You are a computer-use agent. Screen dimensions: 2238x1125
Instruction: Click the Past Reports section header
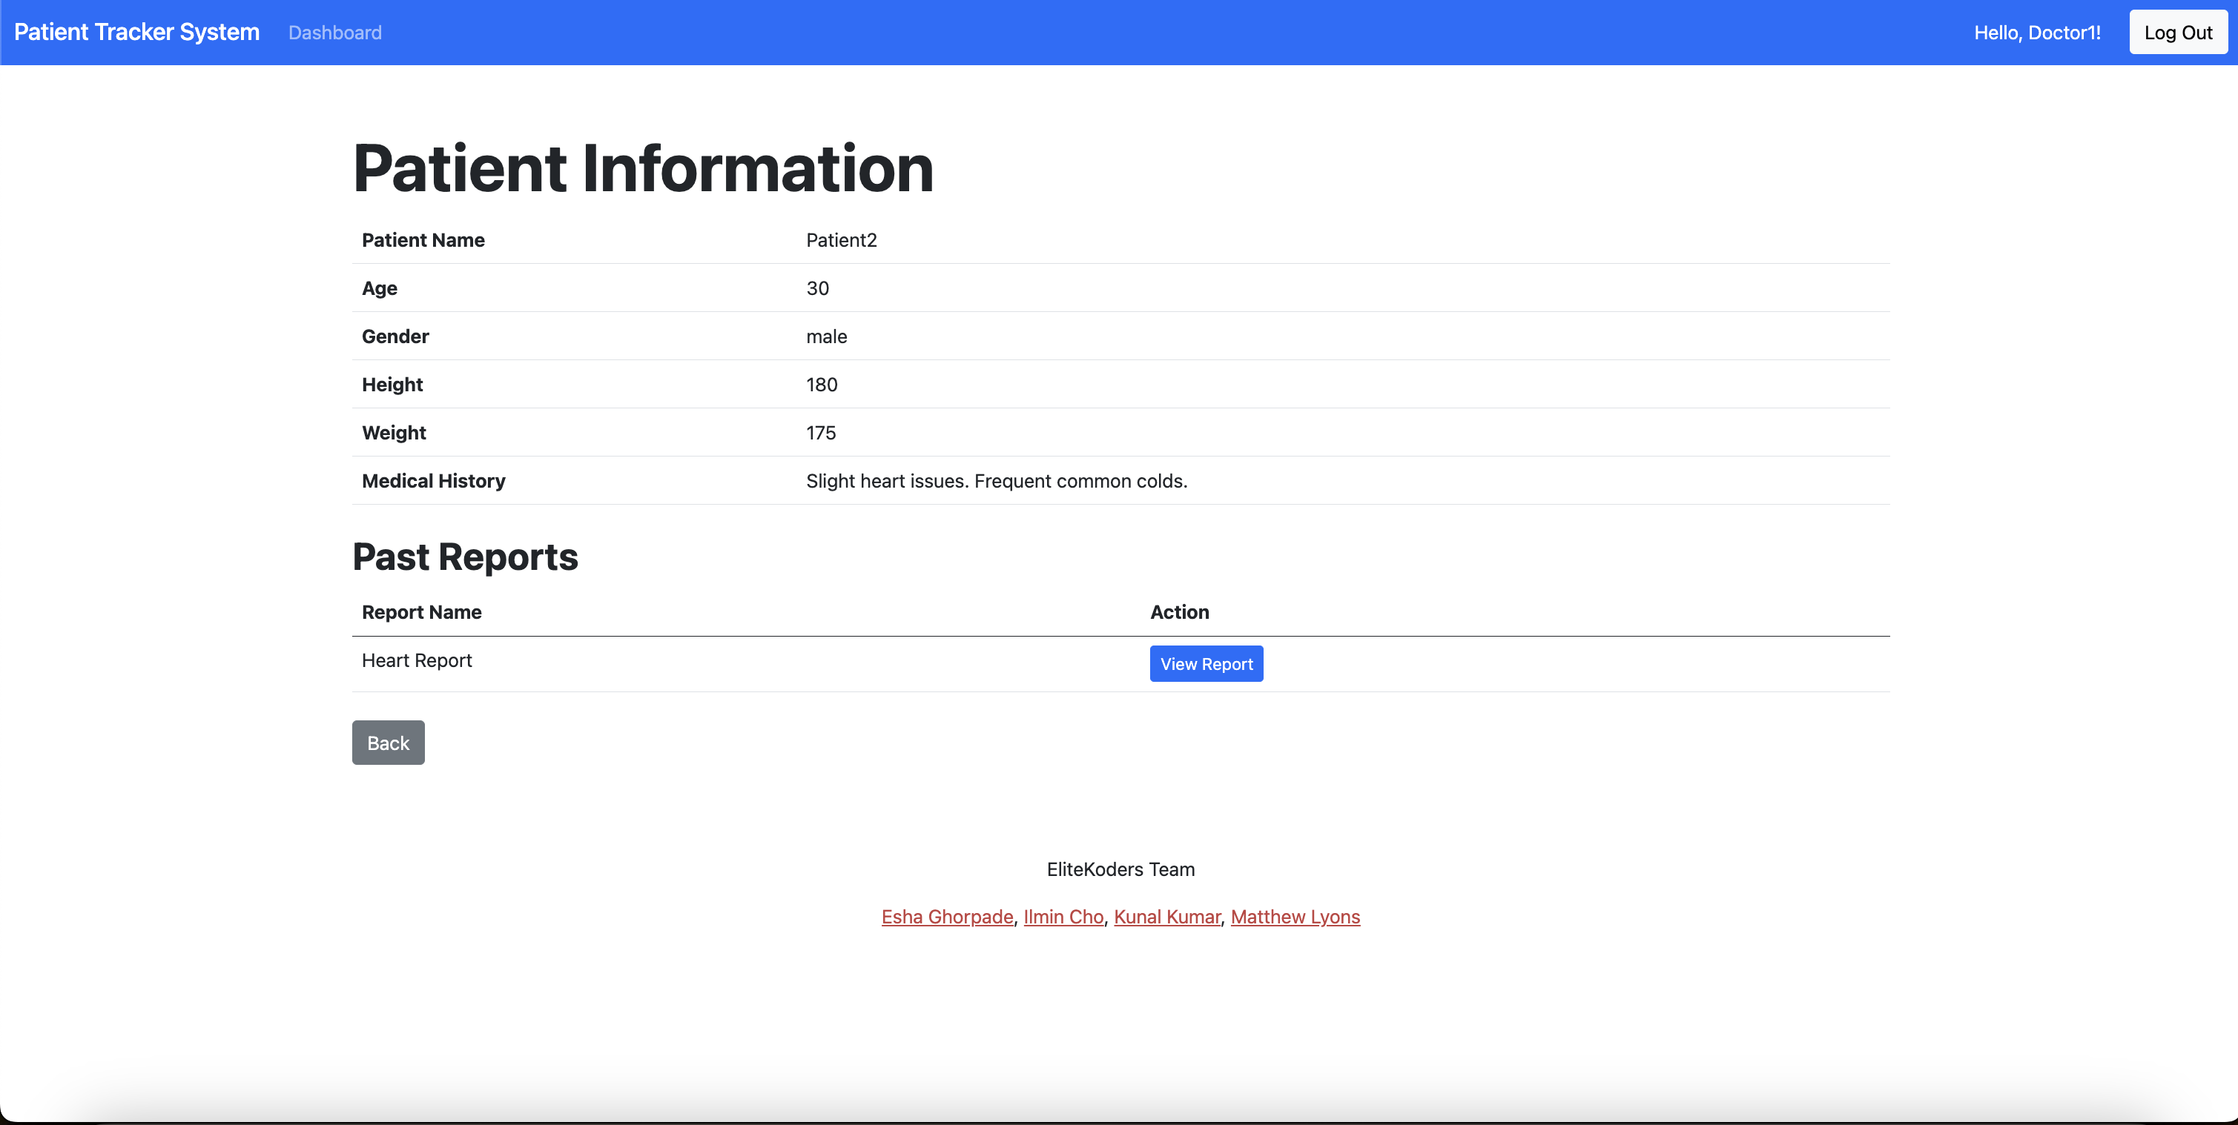coord(465,557)
